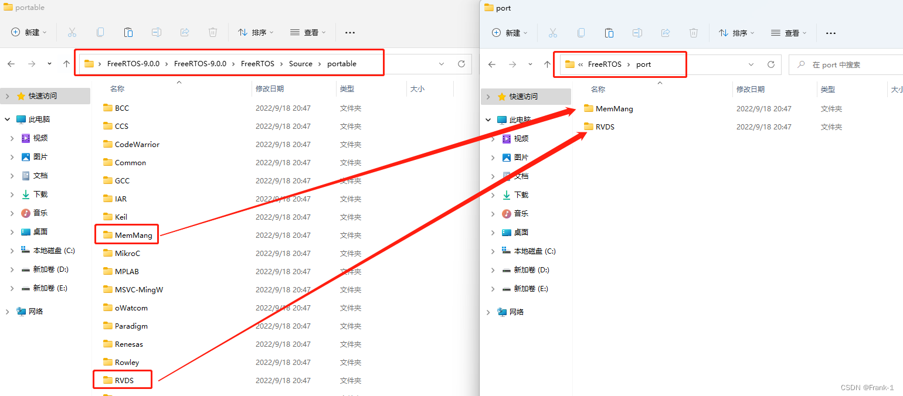
Task: Refresh the port window address bar
Action: pos(771,64)
